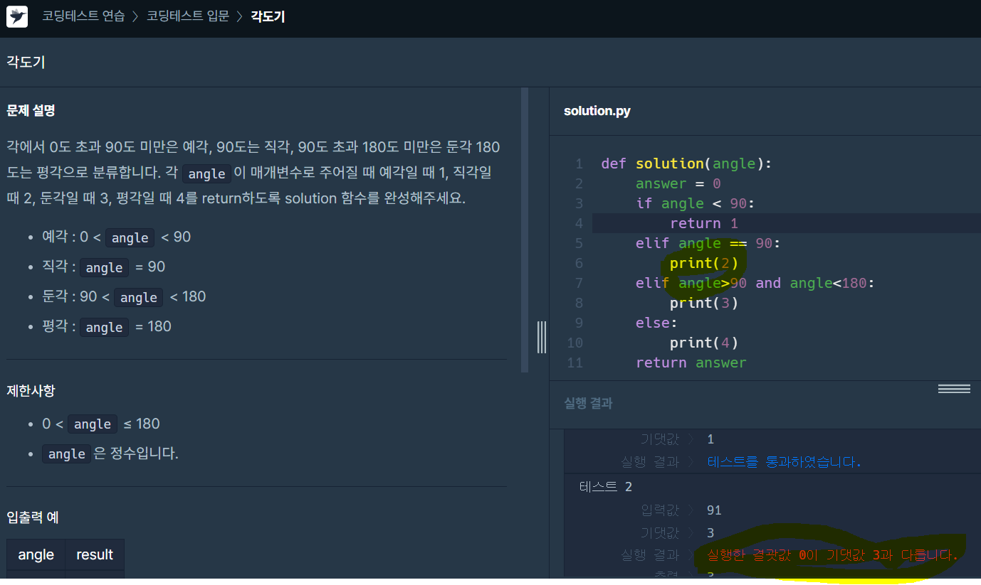Click the 제한사항 heading

(x=31, y=390)
